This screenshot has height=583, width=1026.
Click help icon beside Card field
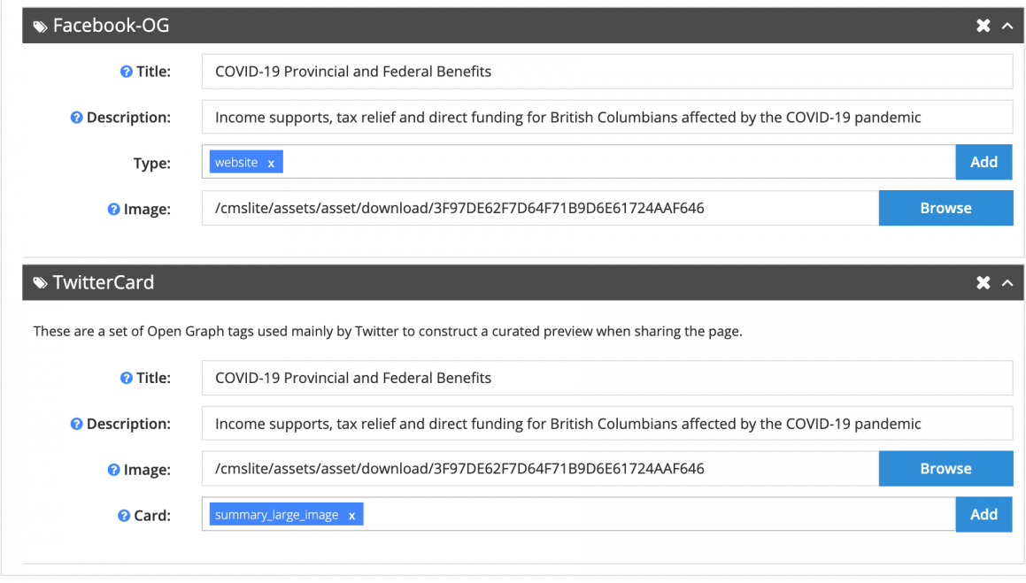click(x=124, y=516)
